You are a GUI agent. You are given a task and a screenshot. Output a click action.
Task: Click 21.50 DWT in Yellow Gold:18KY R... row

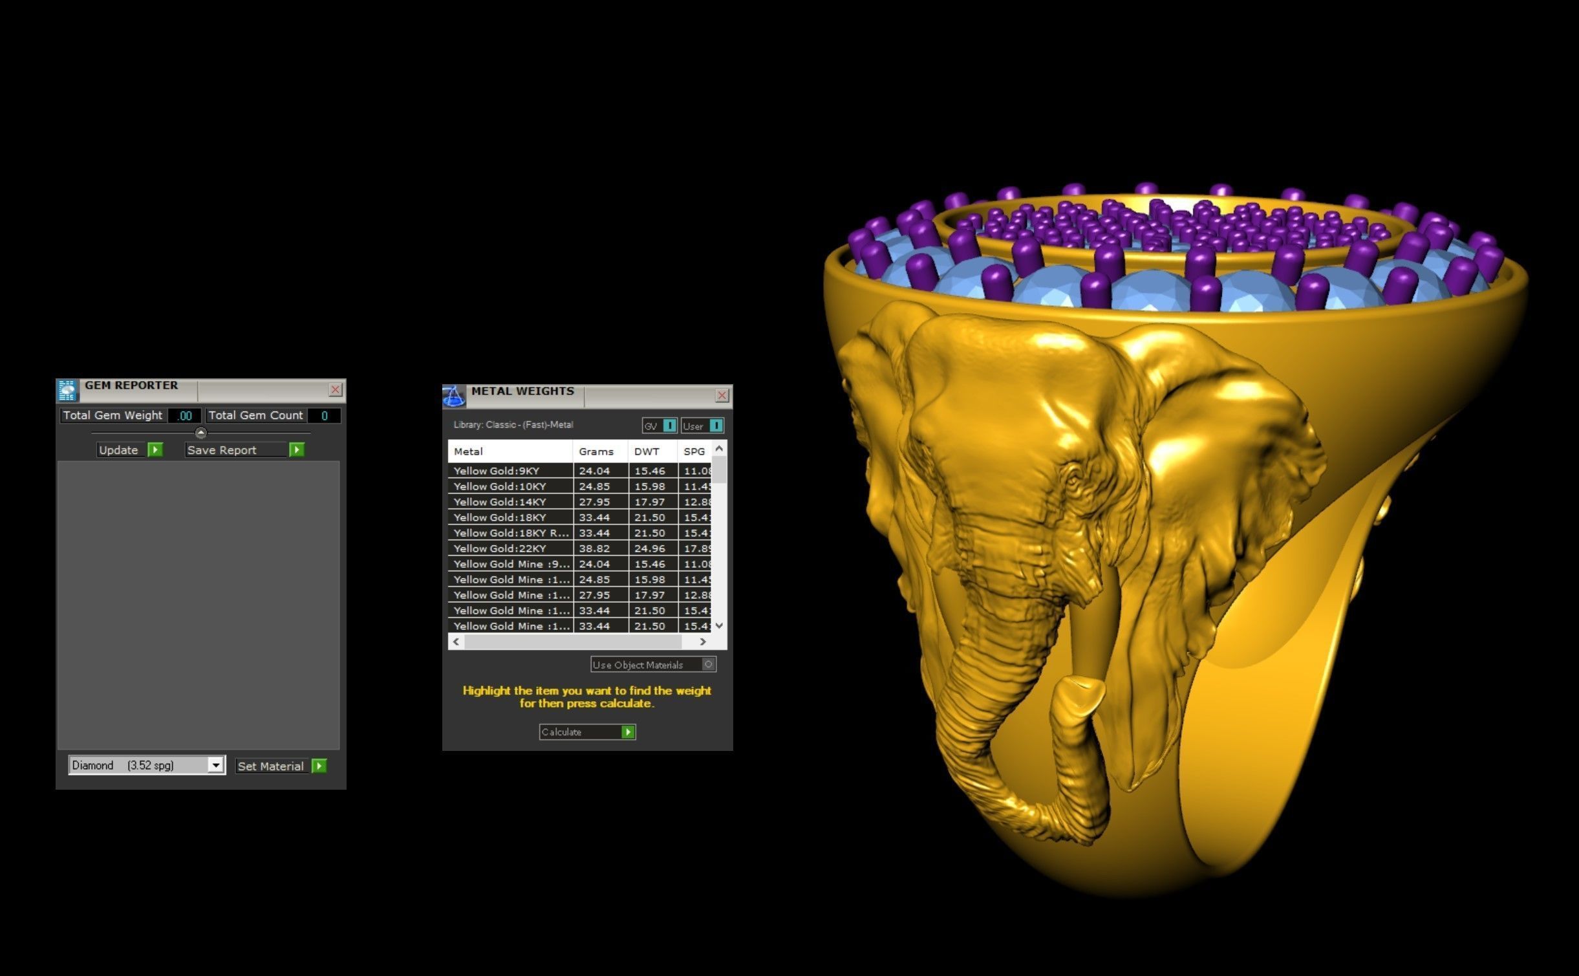click(652, 533)
